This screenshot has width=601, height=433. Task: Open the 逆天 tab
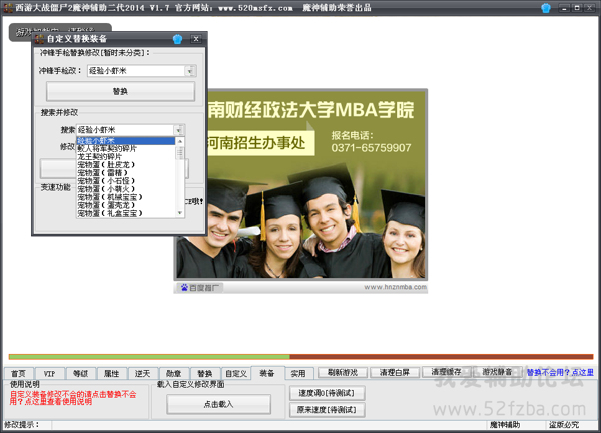point(142,373)
